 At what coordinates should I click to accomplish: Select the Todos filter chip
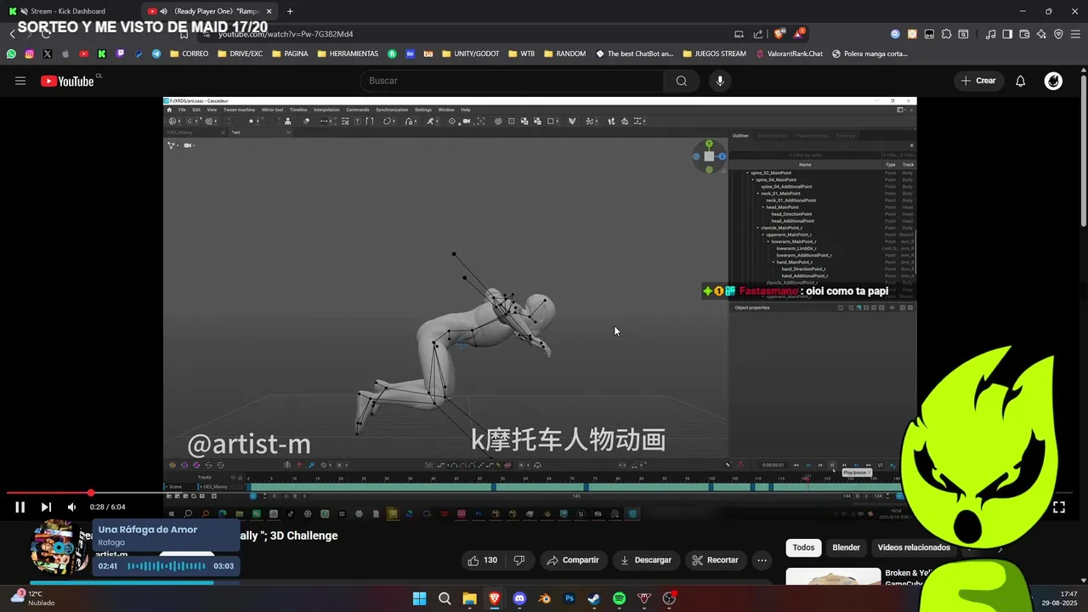[803, 547]
